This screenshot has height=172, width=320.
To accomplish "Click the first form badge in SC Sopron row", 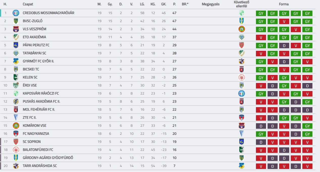I will (x=261, y=142).
